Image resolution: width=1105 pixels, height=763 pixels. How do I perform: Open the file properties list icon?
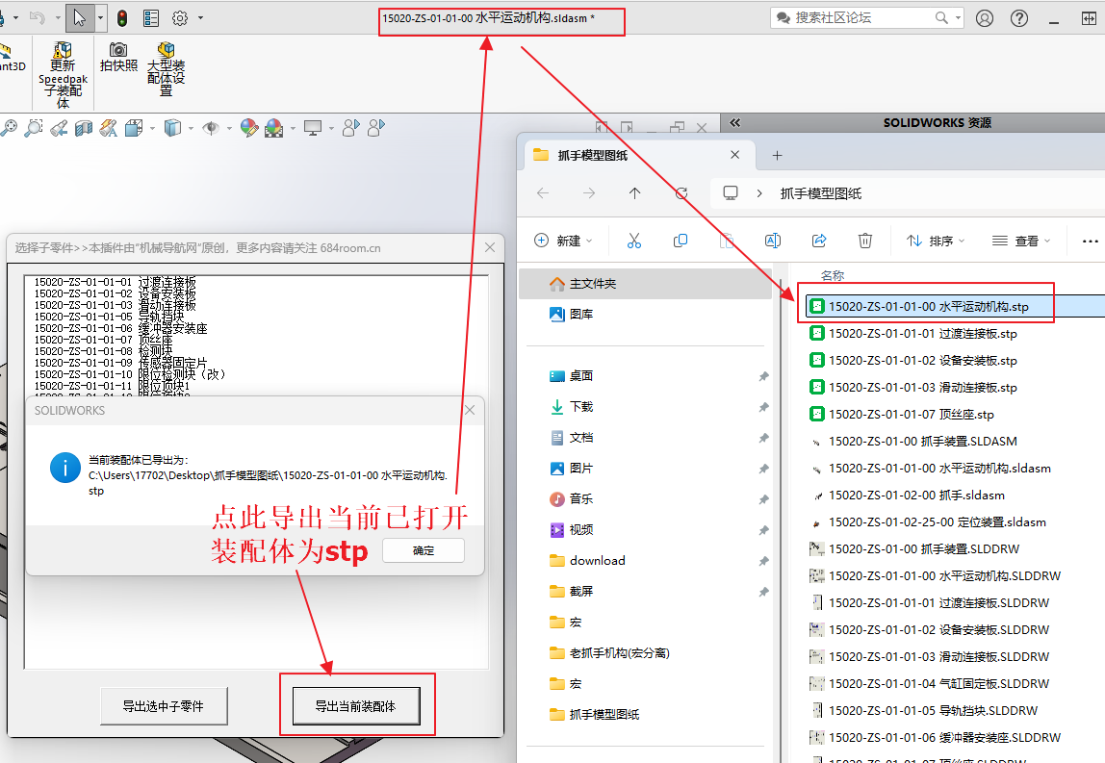point(151,17)
